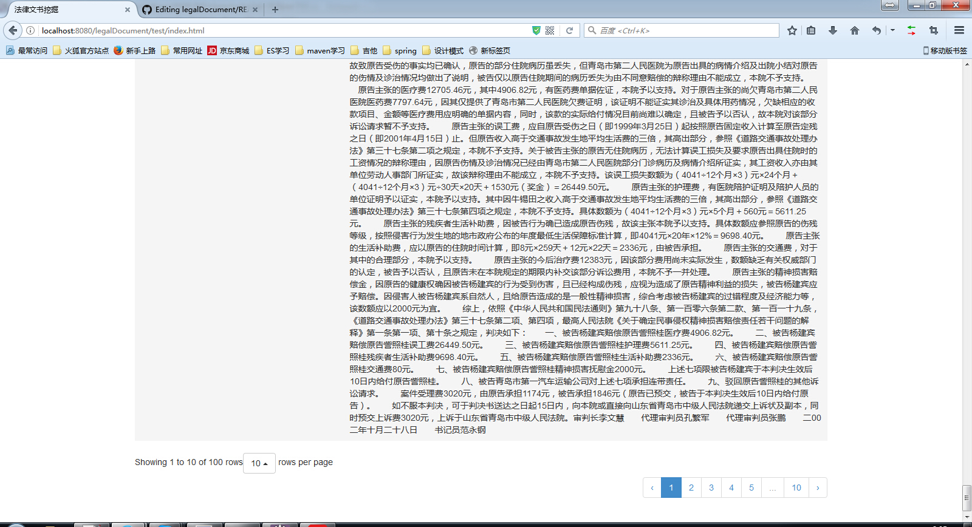Screen dimensions: 972x527
Task: Open the bookmarks list icon
Action: (811, 30)
